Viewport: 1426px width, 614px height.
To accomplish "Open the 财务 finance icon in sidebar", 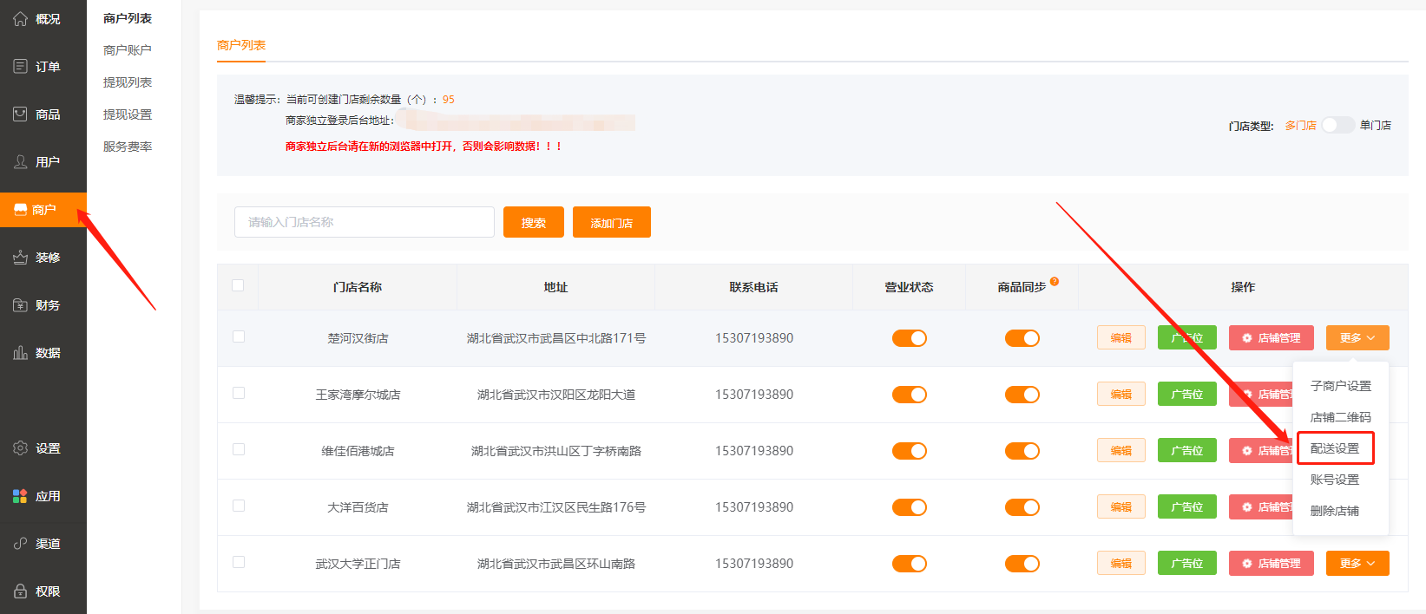I will (21, 305).
